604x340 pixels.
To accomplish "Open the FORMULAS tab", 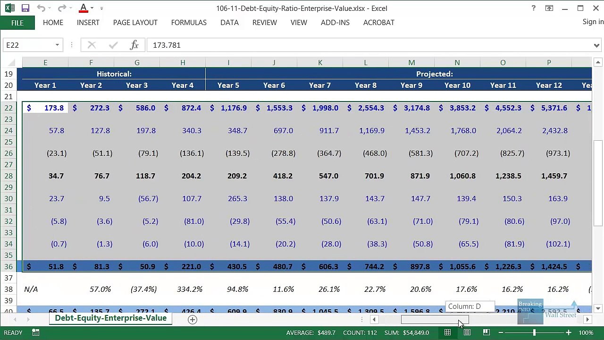I will point(189,23).
